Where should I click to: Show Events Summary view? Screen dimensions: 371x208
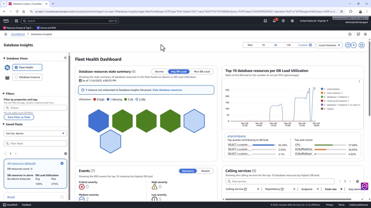click(188, 171)
